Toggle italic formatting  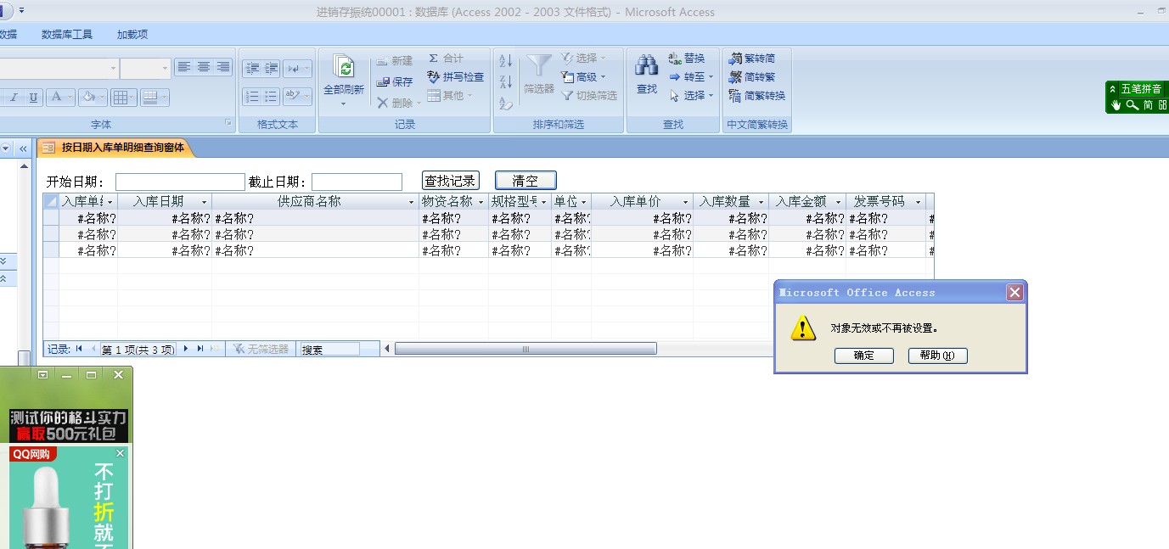point(14,98)
